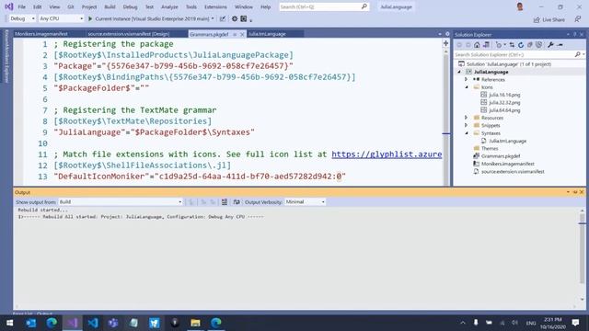Open the Extensions menu
Viewport: 589px width, 331px height.
point(215,6)
